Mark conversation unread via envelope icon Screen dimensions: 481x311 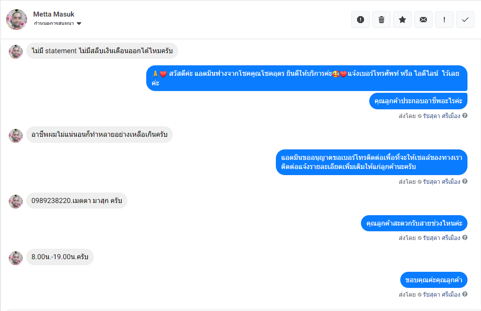[423, 20]
